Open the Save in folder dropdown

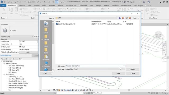86,18
